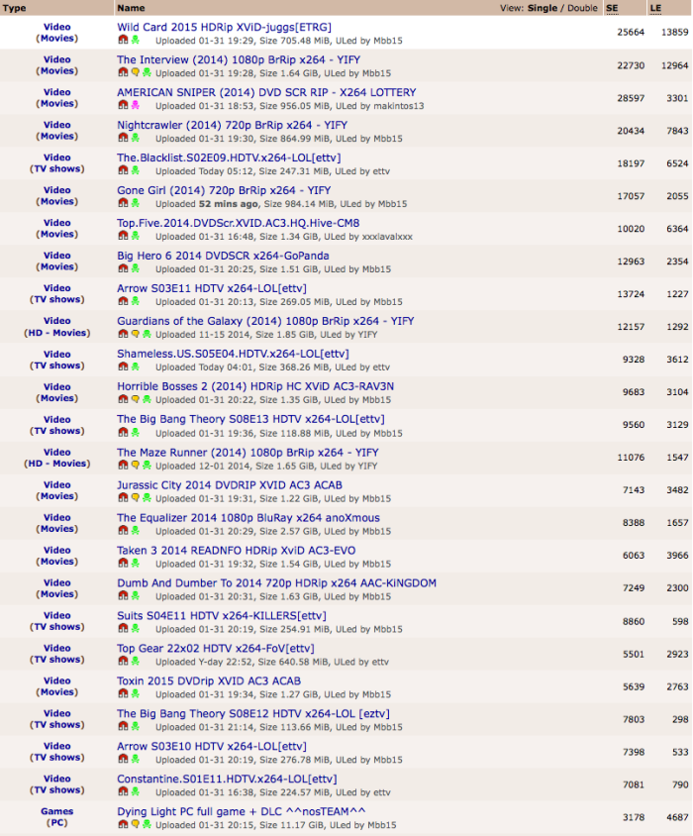Click green skull icon on The Interview row

[147, 72]
